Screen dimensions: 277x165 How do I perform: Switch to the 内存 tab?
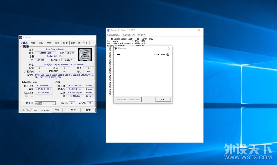tap(49, 43)
